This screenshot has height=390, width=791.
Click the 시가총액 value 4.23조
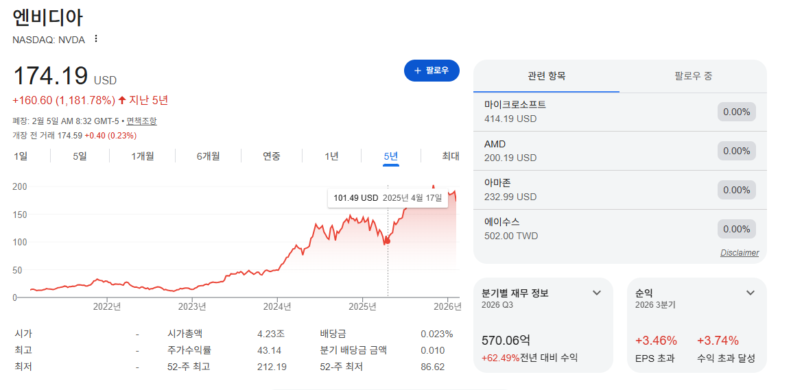pos(271,334)
